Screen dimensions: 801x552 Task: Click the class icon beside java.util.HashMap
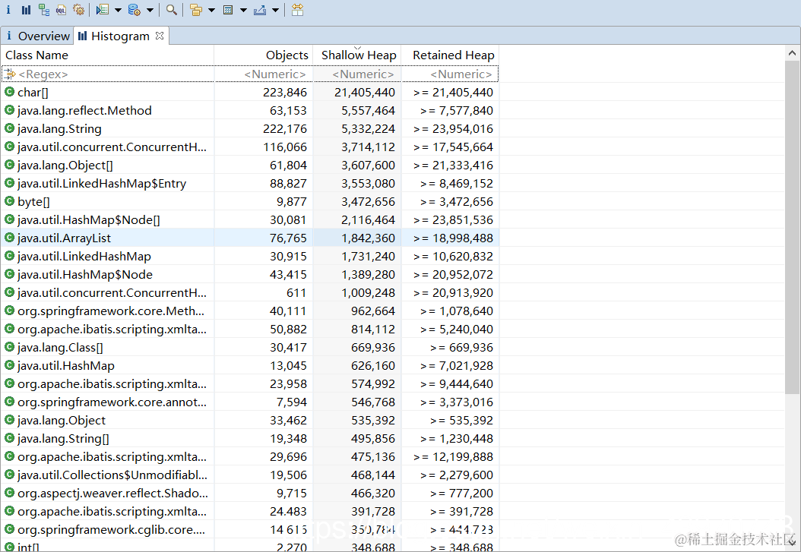click(x=9, y=365)
